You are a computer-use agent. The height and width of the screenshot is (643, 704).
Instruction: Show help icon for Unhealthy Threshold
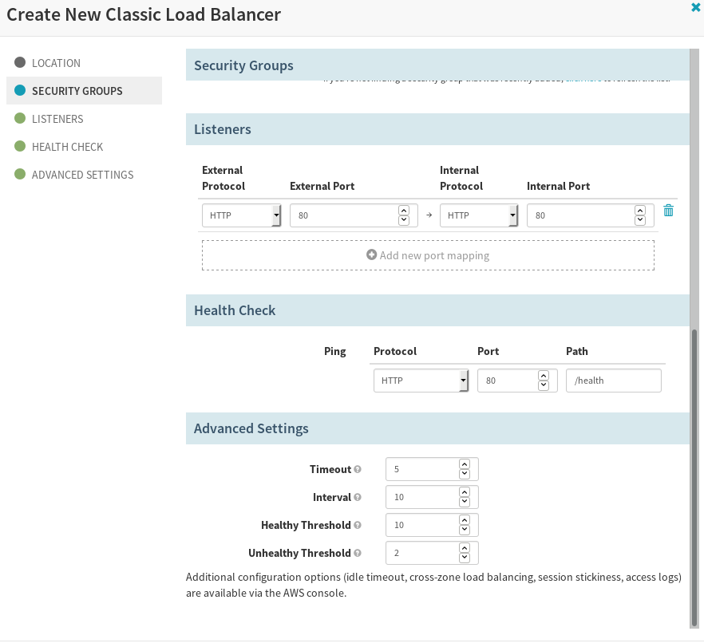tap(358, 553)
